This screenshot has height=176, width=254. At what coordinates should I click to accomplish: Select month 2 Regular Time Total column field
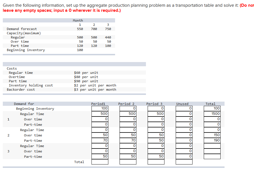[x=212, y=130]
